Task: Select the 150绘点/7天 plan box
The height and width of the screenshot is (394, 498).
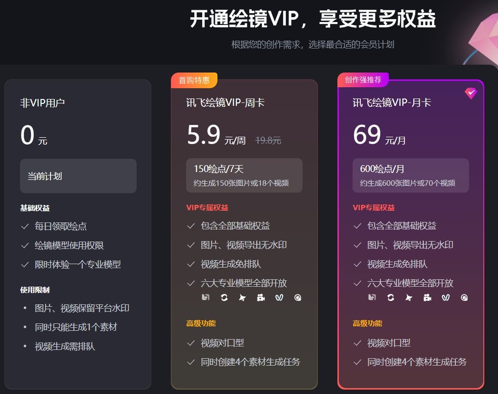Action: 244,175
